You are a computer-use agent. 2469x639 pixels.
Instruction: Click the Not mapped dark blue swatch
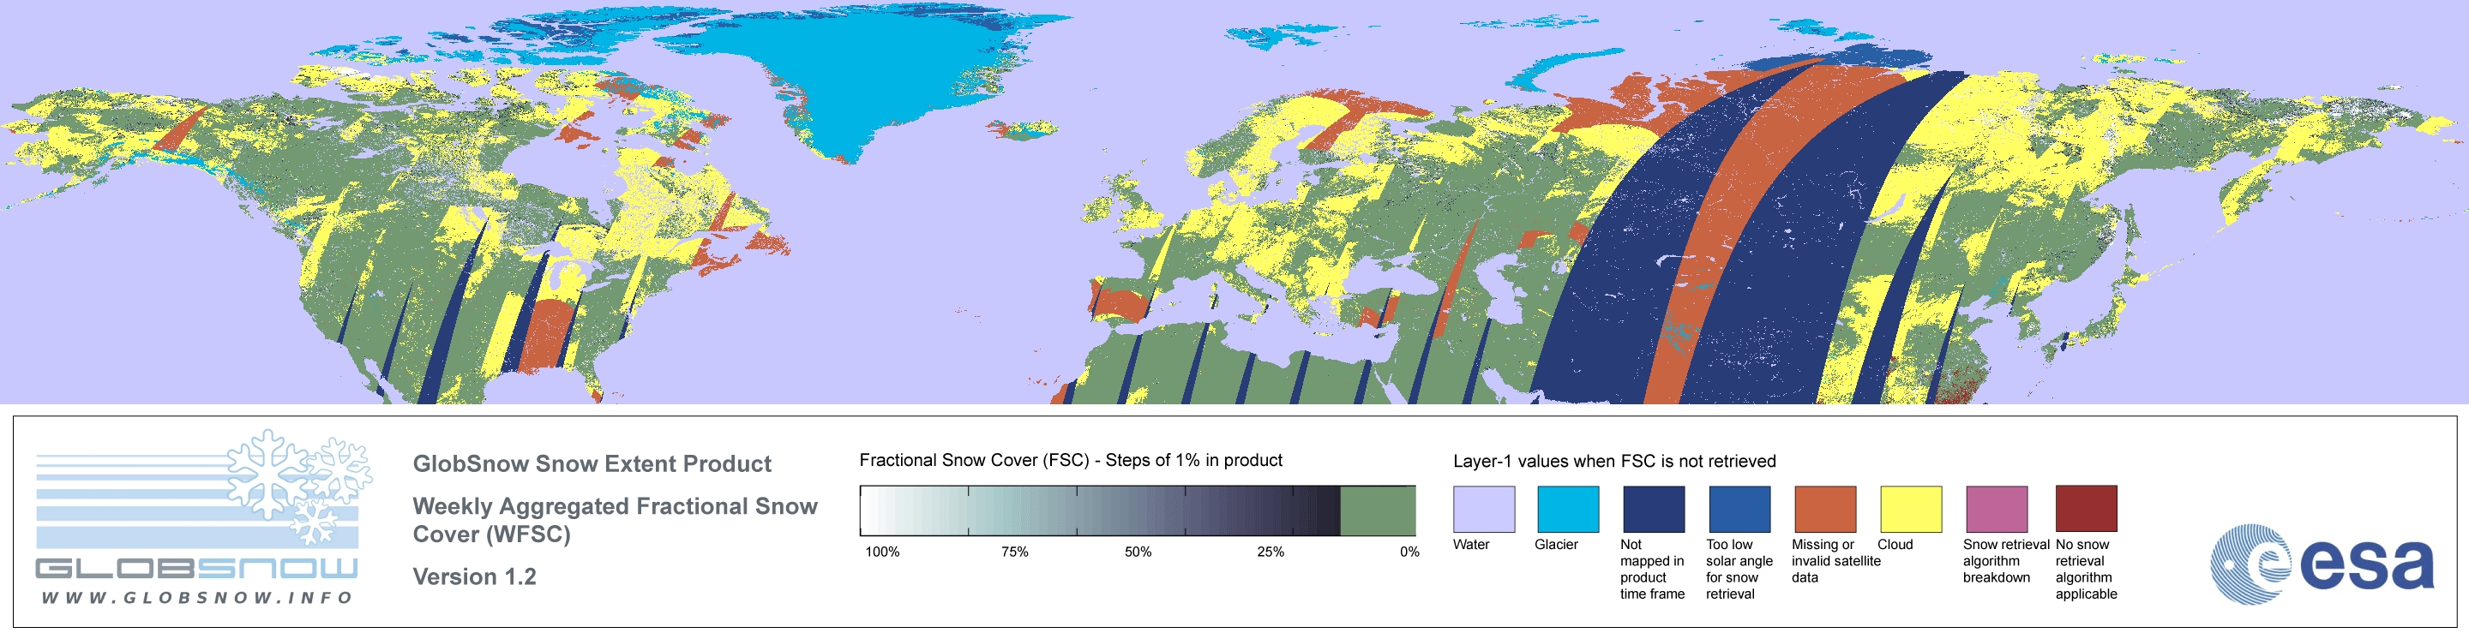coord(1654,509)
